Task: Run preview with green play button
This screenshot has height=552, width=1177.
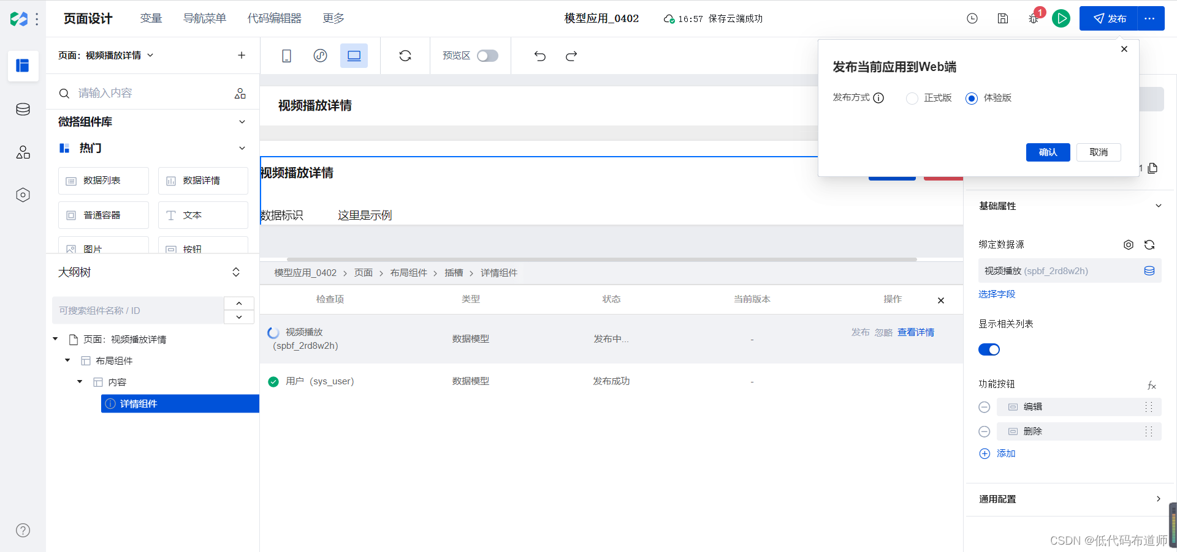Action: [1061, 18]
